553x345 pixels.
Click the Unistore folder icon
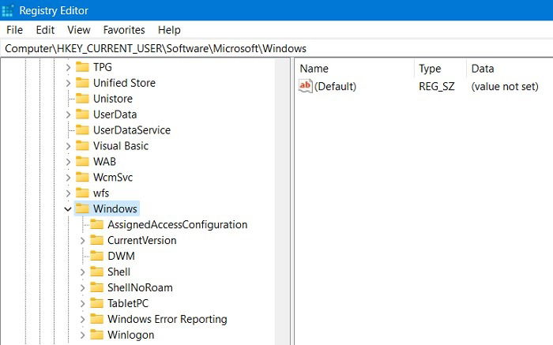[x=82, y=99]
